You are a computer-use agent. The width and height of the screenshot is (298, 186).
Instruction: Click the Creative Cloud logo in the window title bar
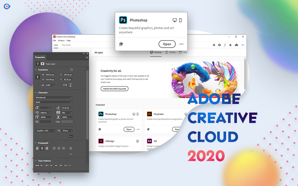click(54, 37)
